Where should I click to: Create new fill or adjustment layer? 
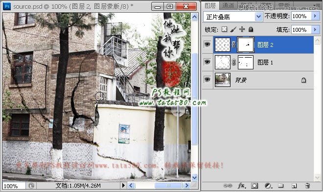pos(268,186)
